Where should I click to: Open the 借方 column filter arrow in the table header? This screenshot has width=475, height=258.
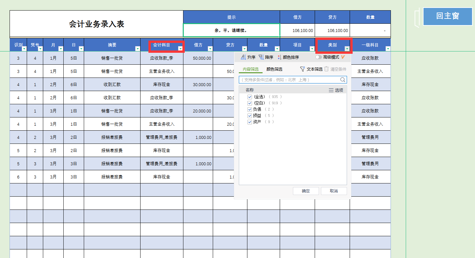coord(210,49)
